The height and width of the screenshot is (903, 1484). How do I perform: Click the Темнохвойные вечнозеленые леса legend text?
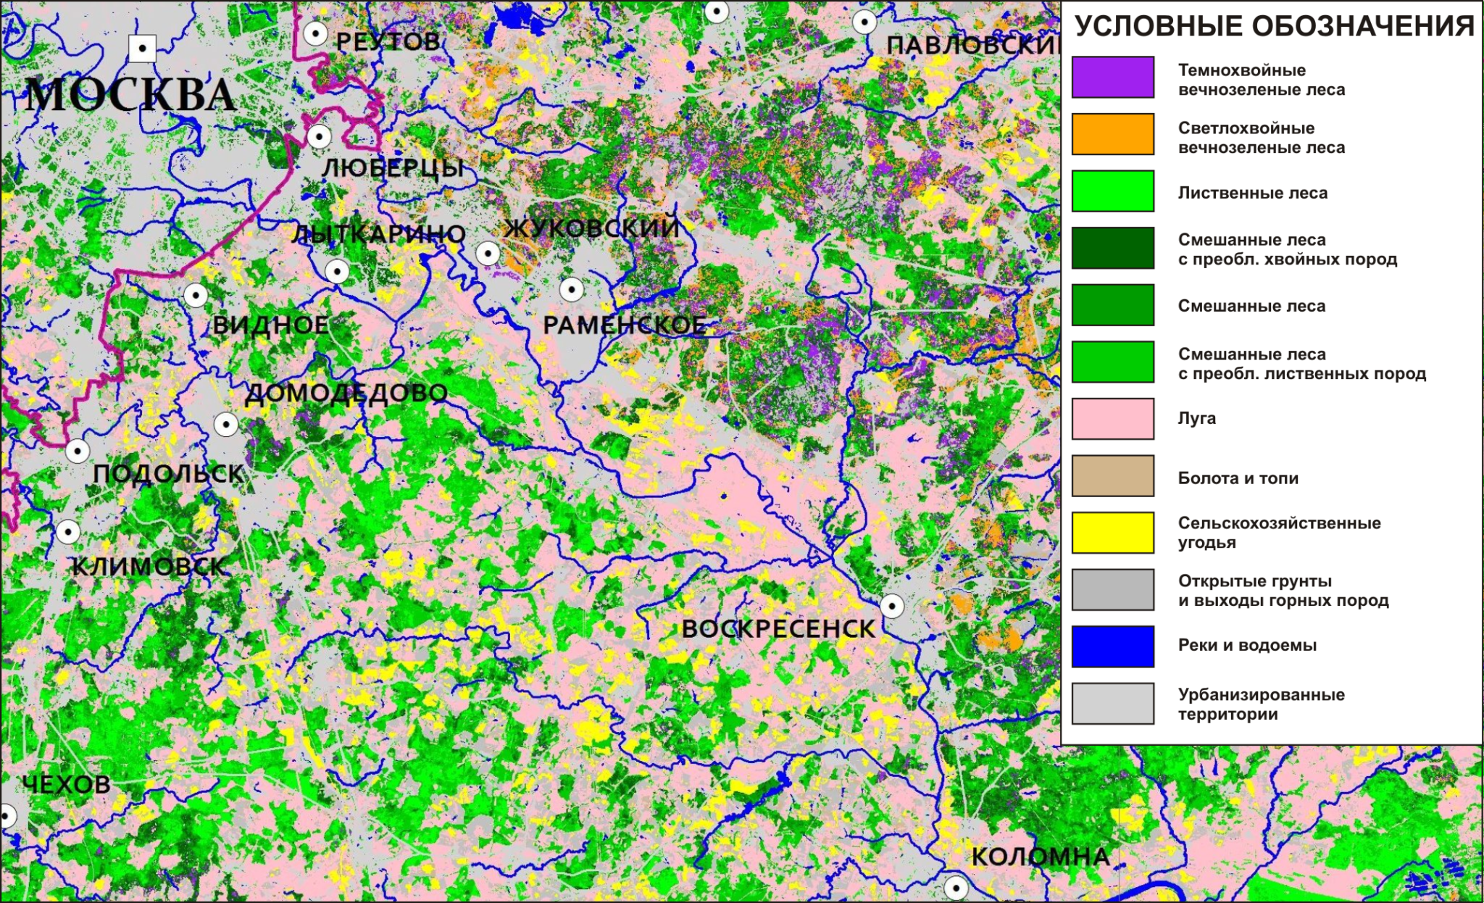click(x=1262, y=80)
